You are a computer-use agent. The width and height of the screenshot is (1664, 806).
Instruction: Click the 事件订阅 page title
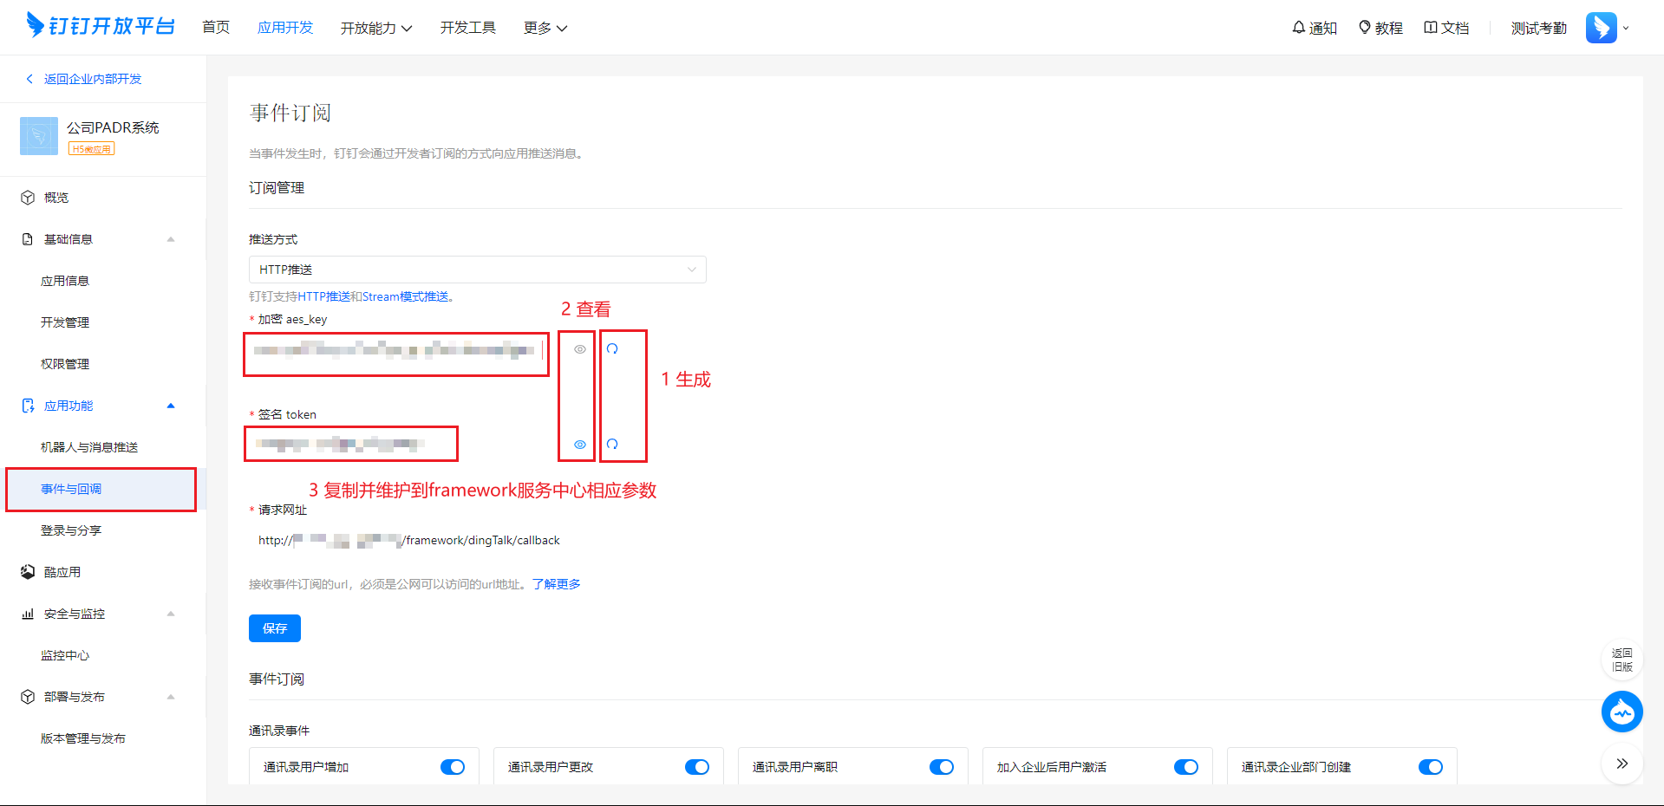click(290, 113)
